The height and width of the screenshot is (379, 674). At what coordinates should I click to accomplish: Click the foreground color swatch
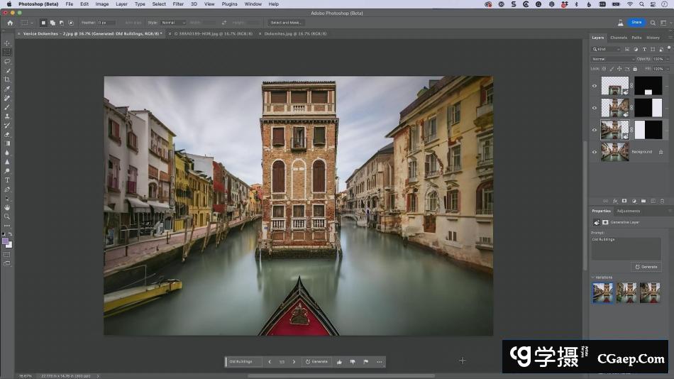6,241
